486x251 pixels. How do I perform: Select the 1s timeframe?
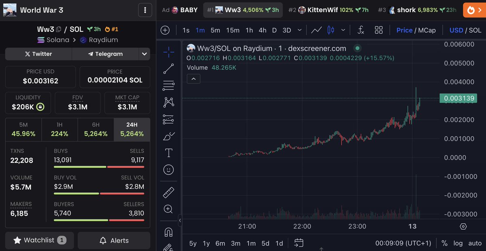point(186,30)
